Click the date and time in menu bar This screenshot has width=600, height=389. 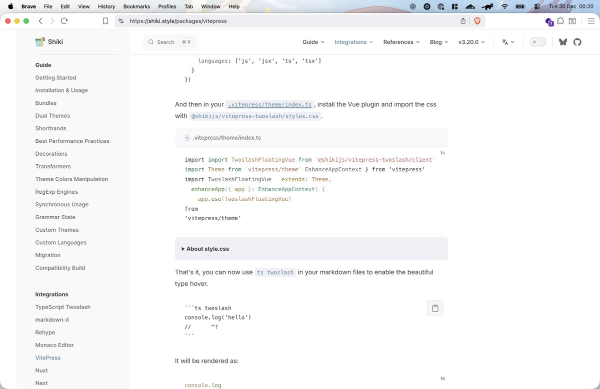(x=570, y=6)
